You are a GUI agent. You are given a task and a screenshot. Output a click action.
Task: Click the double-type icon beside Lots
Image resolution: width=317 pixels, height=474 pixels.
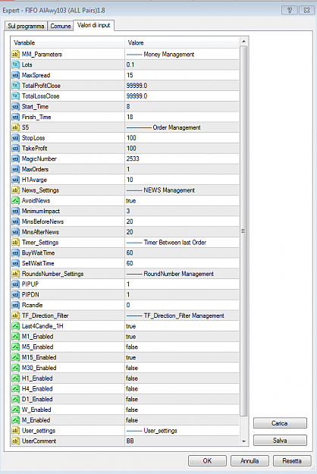click(x=15, y=64)
